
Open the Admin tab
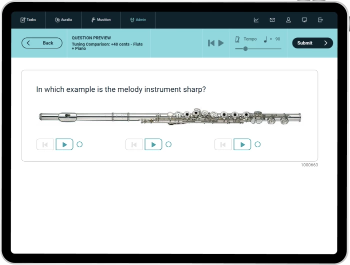click(138, 20)
